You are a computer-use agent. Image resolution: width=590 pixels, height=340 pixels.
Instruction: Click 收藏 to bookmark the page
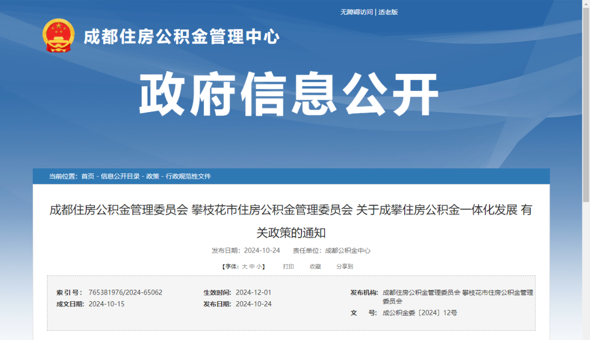315,267
